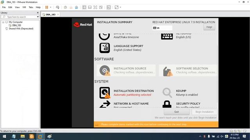Screen dimensions: 250x140
Task: Open the Language Support icon
Action: tap(105, 48)
